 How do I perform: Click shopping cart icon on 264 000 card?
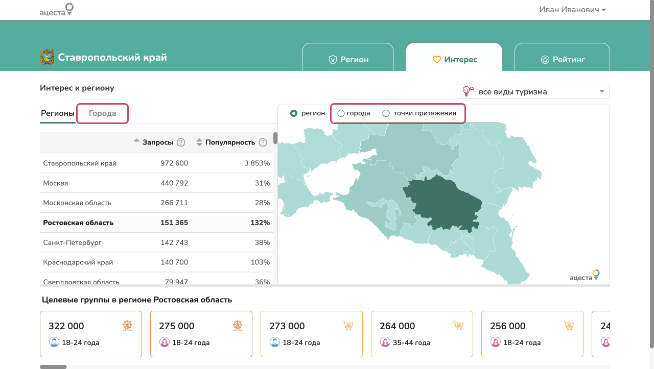point(458,326)
